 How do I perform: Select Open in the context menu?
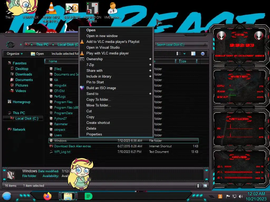click(116, 30)
